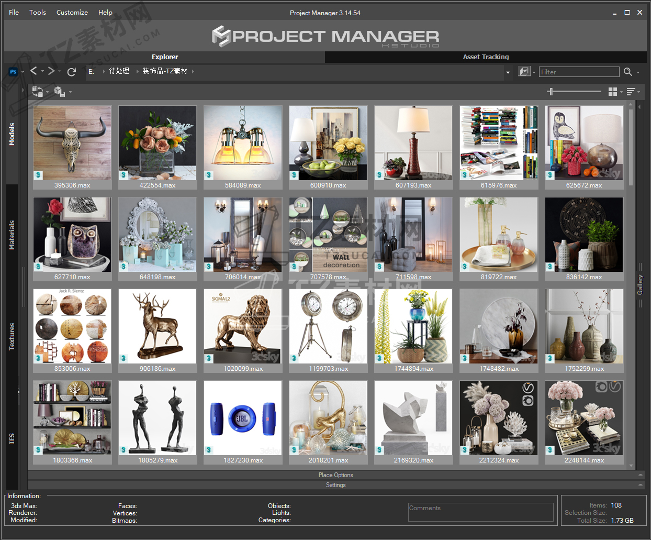
Task: Select the 906186.max deer statue thumbnail
Action: 158,326
